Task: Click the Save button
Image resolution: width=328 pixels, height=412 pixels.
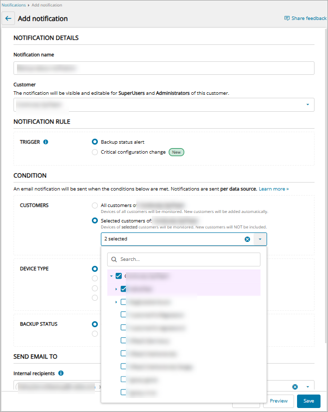Action: point(309,401)
